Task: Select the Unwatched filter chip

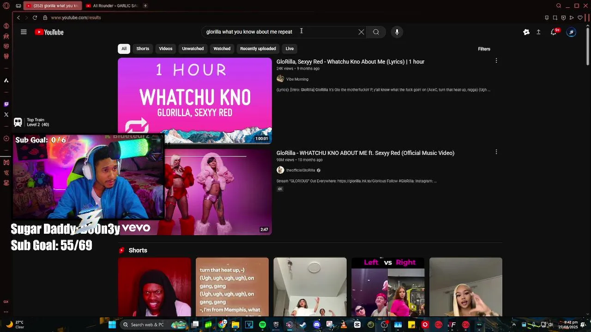Action: 193,48
